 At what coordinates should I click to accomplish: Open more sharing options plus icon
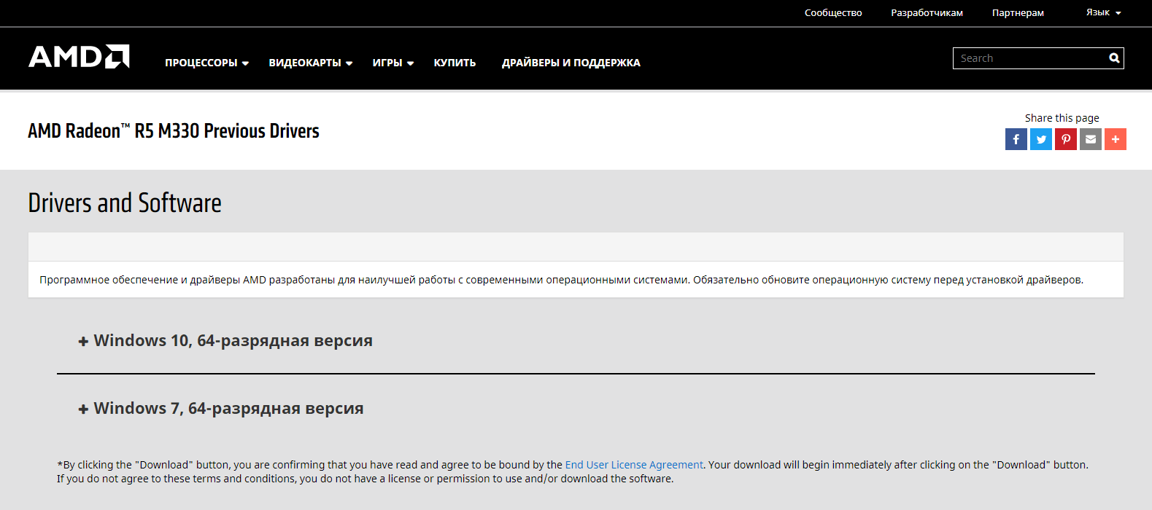click(1115, 139)
